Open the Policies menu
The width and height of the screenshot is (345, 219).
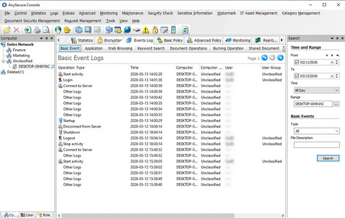pyautogui.click(x=68, y=13)
